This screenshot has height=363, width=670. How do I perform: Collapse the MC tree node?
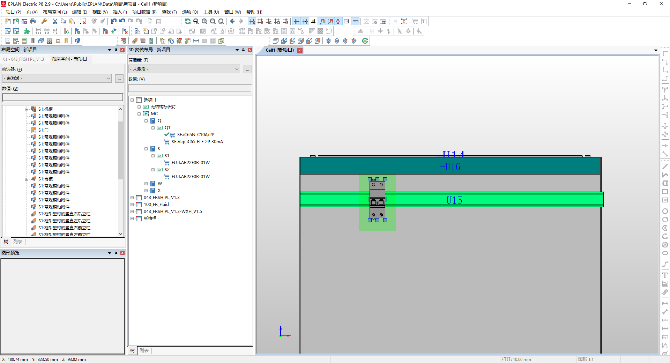point(139,114)
